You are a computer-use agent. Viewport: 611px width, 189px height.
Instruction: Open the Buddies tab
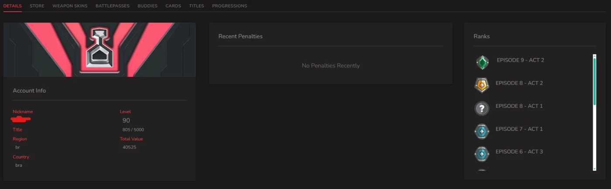(148, 6)
